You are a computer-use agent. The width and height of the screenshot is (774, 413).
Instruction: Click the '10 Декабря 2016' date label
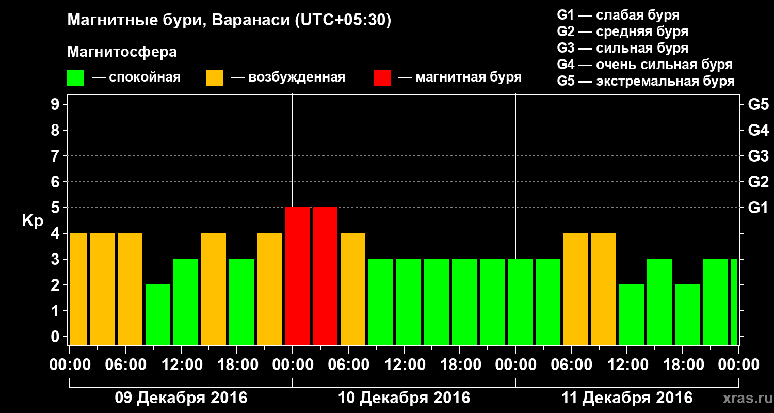tap(404, 398)
